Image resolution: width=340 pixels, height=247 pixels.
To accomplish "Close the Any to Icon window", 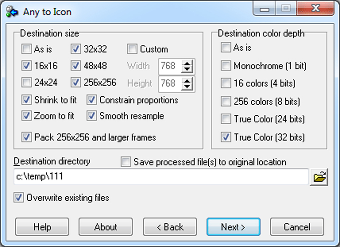I will click(315, 8).
